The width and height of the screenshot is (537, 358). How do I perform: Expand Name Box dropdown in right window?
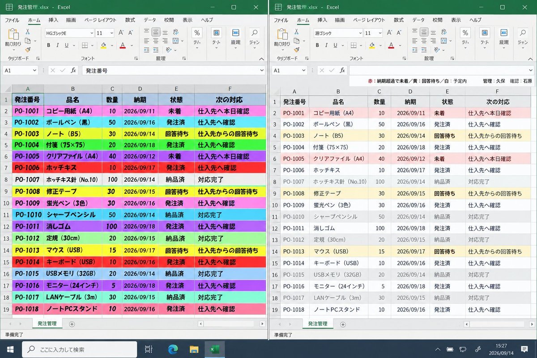coord(303,70)
